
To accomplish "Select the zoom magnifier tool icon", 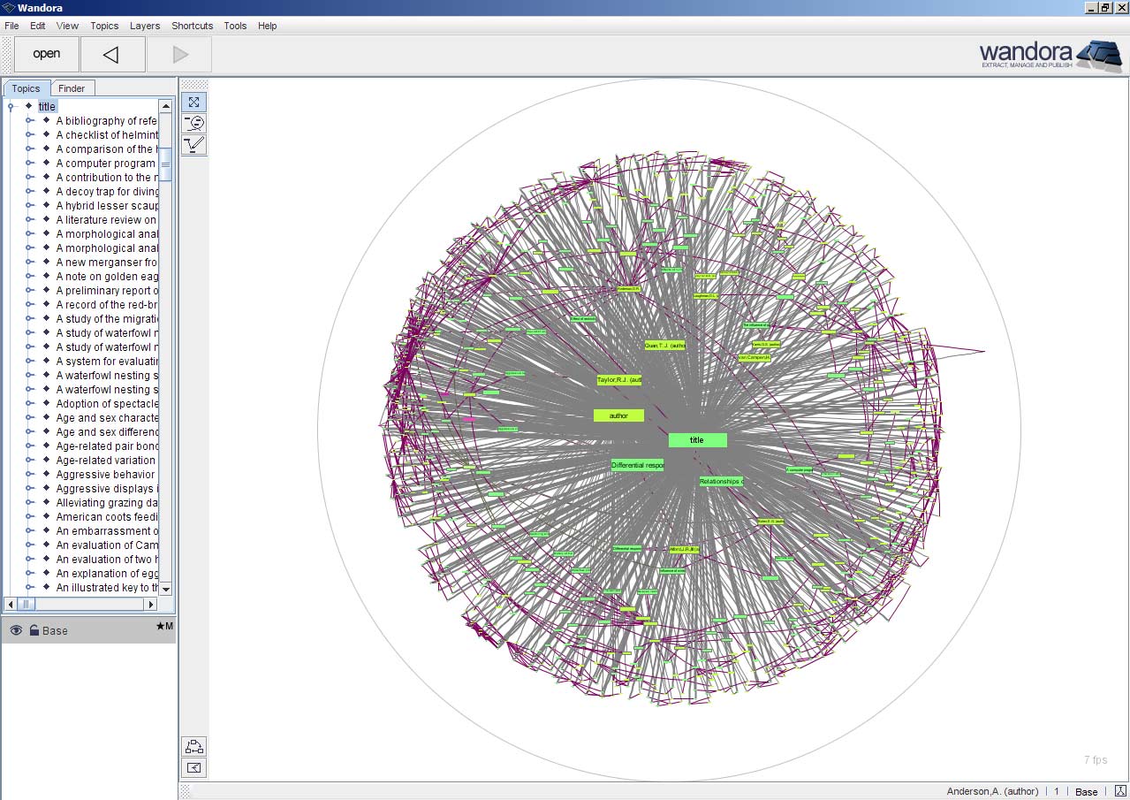I will pyautogui.click(x=193, y=123).
